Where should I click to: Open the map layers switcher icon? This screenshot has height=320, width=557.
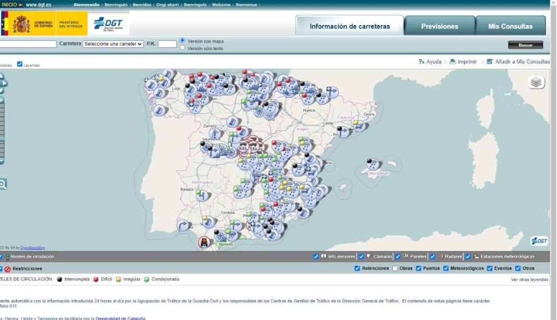coord(536,82)
